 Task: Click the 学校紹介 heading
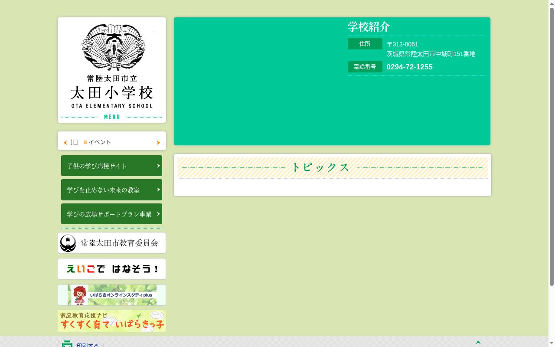[369, 27]
